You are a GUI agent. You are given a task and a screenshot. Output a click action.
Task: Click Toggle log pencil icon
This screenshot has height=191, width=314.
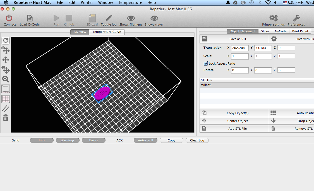(x=109, y=18)
